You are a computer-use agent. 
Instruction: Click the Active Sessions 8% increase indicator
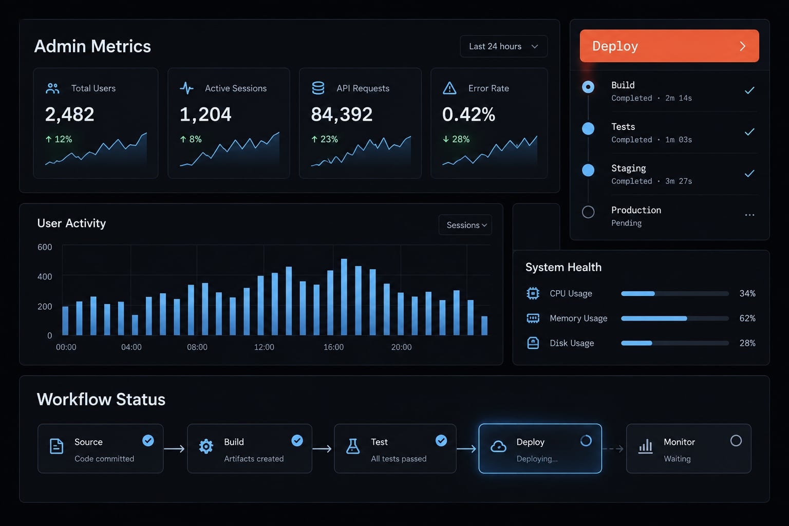click(x=191, y=139)
